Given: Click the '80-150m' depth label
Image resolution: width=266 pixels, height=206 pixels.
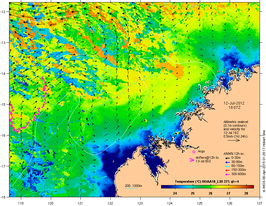Looking at the screenshot, I should 238,166.
